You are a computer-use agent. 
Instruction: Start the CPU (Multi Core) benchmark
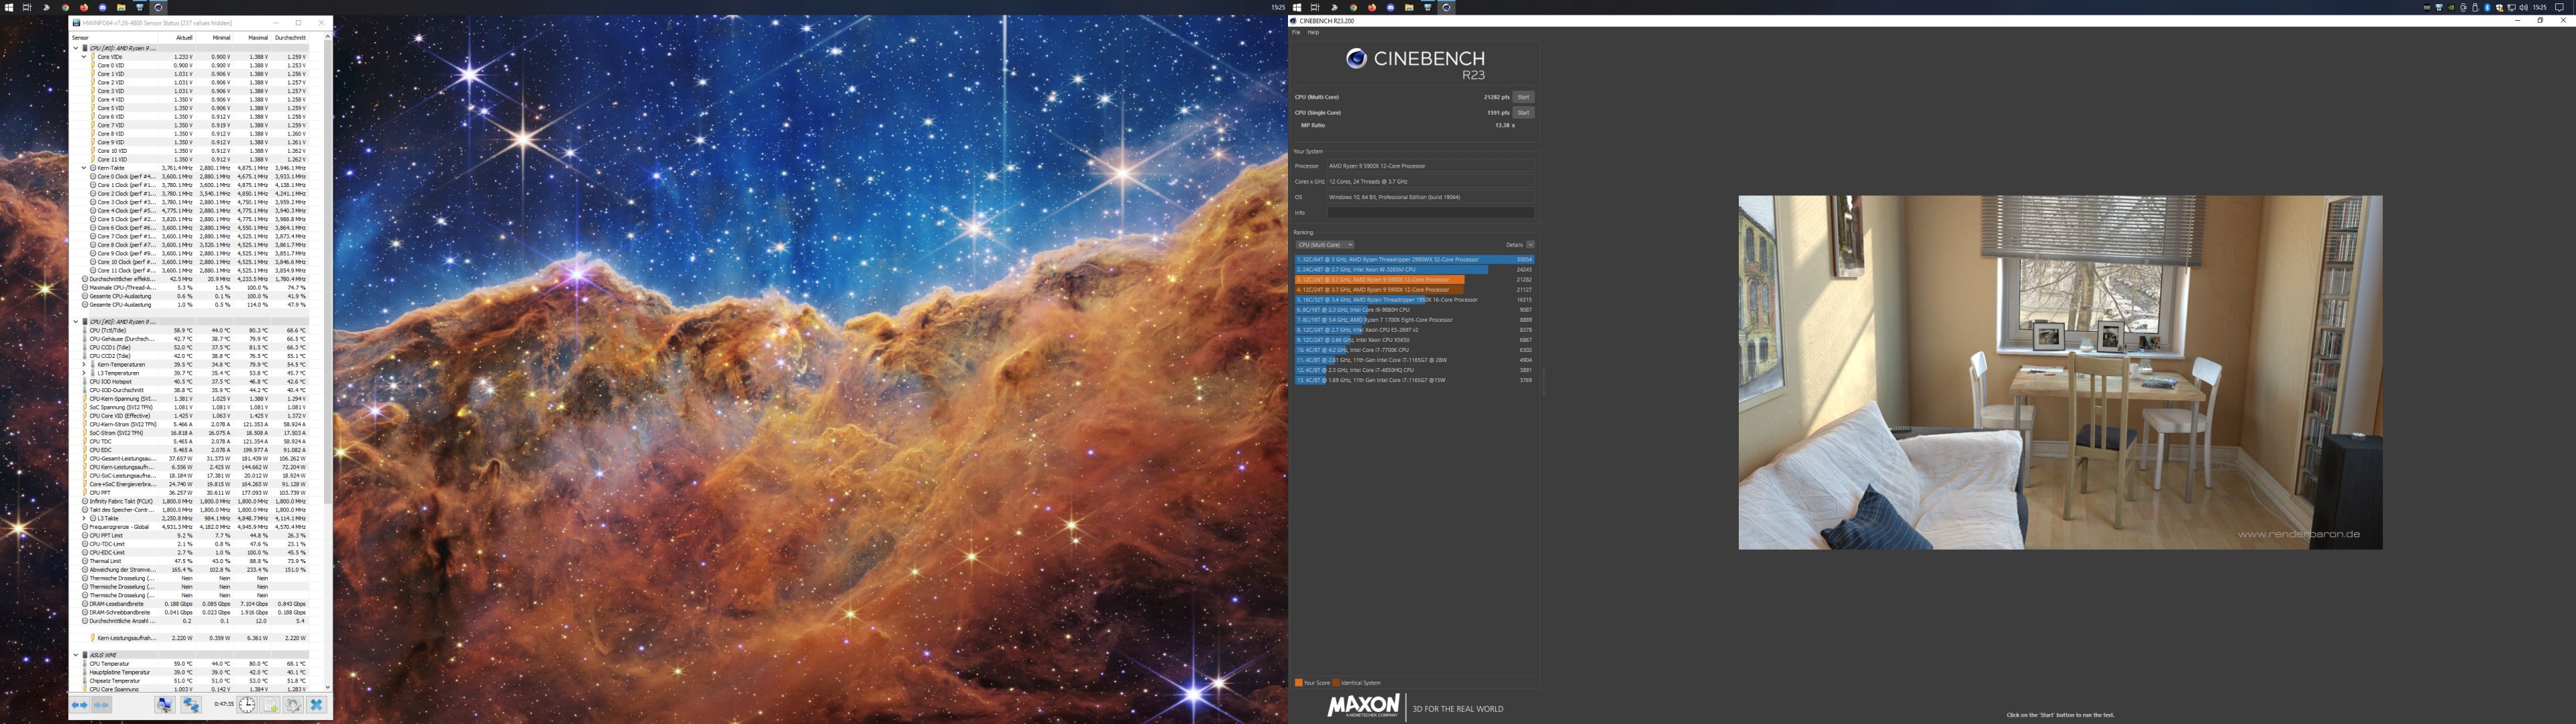tap(1523, 97)
